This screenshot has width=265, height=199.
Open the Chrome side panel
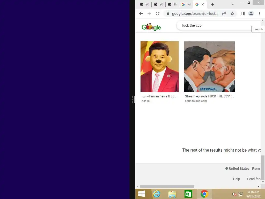coord(243,13)
